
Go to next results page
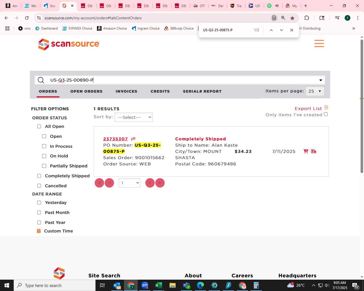[150, 183]
